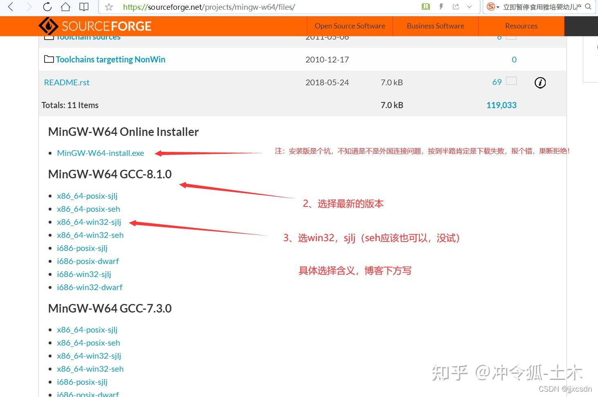Open the Resources menu
This screenshot has height=397, width=598.
click(x=521, y=26)
